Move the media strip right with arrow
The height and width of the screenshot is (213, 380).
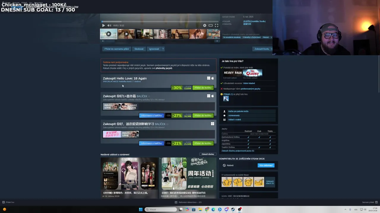pyautogui.click(x=217, y=41)
